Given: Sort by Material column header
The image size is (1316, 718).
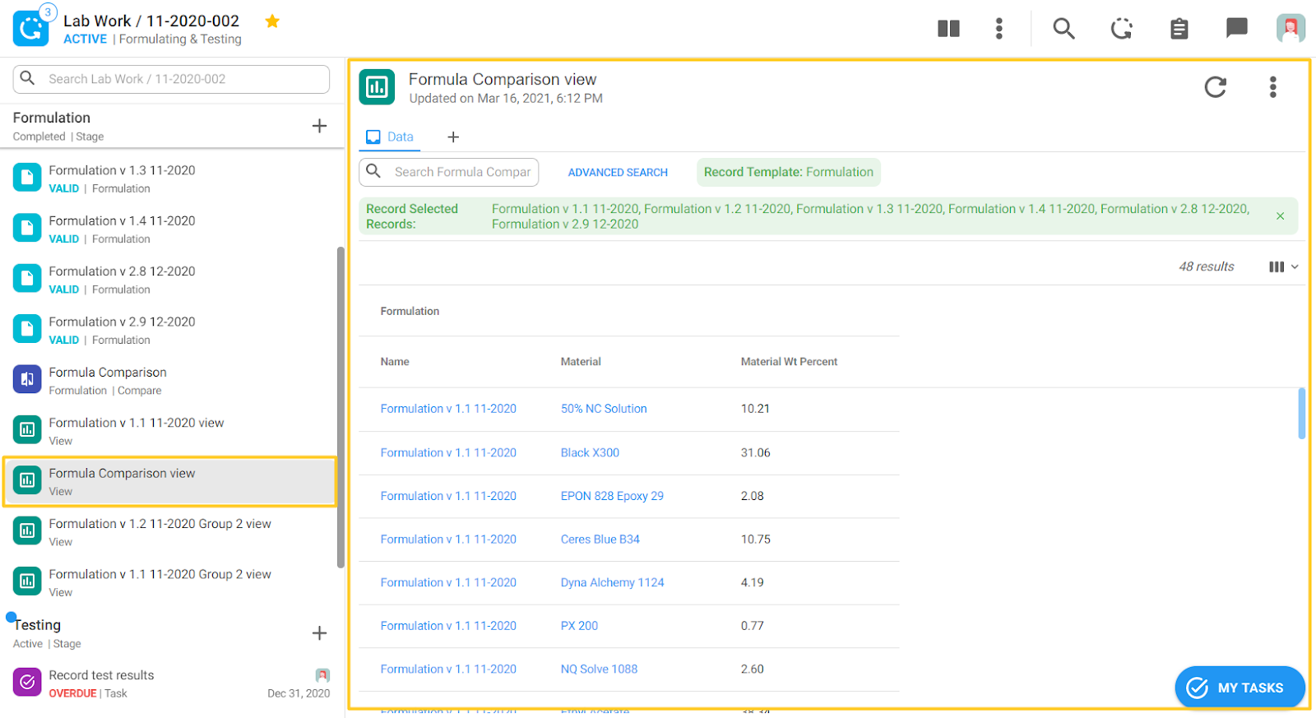Looking at the screenshot, I should [581, 362].
